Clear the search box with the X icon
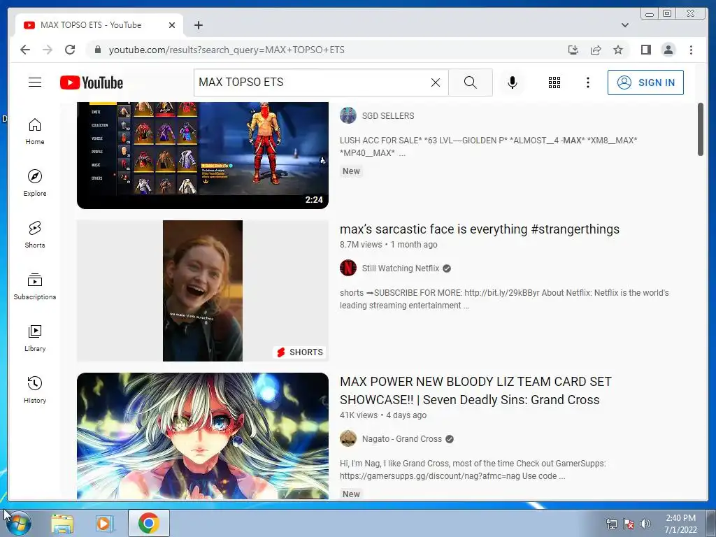The image size is (716, 537). 436,83
